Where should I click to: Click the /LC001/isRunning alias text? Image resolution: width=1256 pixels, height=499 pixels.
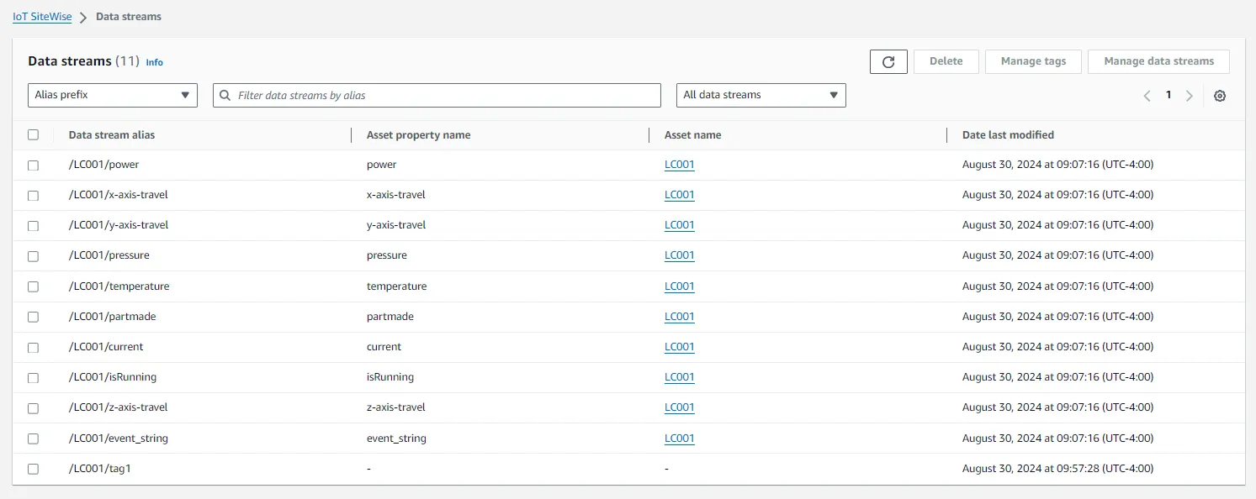113,377
